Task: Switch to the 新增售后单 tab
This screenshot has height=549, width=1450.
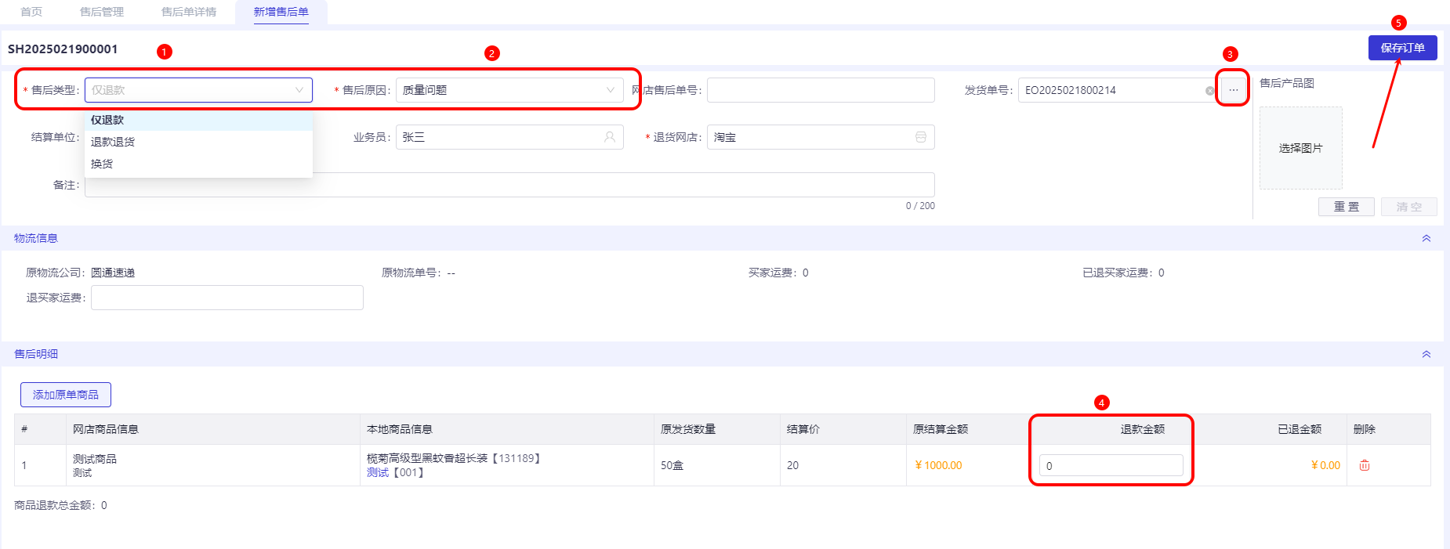Action: (x=281, y=12)
